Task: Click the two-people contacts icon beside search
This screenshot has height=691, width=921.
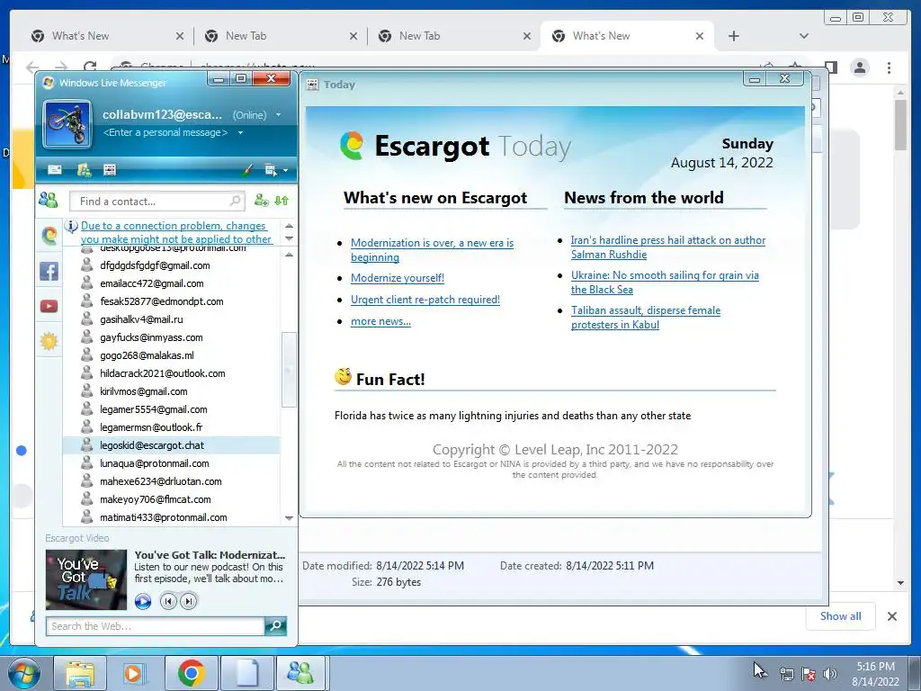Action: [x=49, y=201]
